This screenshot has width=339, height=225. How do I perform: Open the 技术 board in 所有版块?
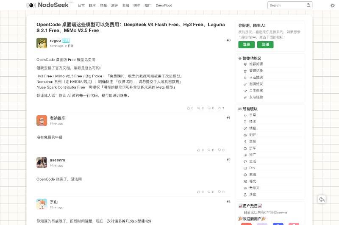pyautogui.click(x=253, y=122)
